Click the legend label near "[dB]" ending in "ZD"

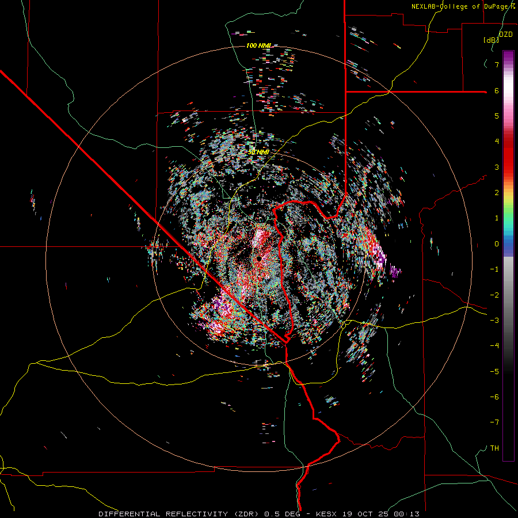505,34
